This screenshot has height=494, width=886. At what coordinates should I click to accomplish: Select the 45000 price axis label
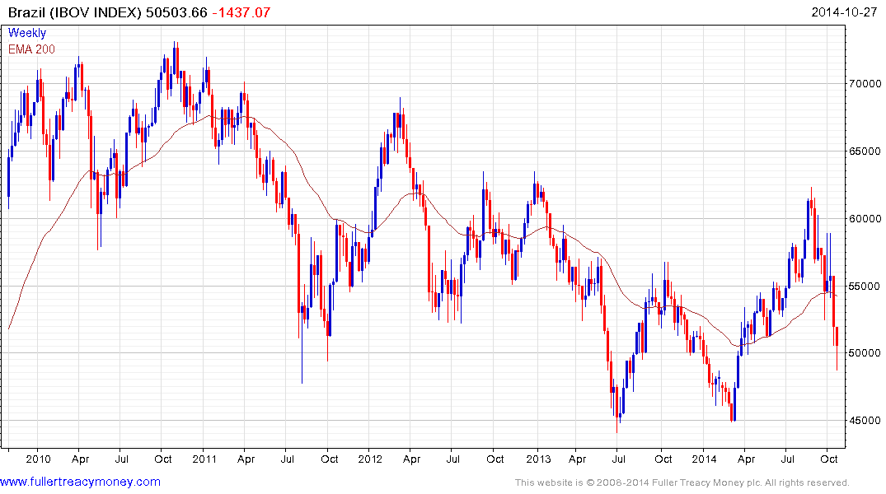(865, 421)
